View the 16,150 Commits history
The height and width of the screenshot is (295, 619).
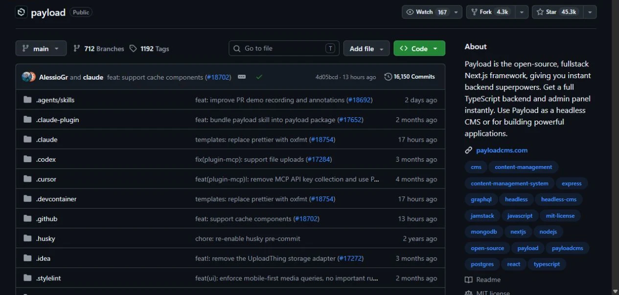coord(410,77)
